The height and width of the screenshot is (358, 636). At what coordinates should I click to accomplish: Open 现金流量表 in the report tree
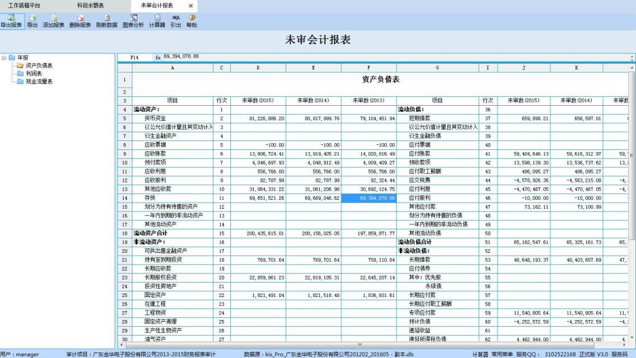tap(39, 81)
